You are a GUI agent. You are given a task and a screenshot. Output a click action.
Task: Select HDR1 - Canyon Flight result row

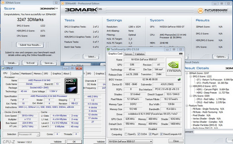point(213,89)
